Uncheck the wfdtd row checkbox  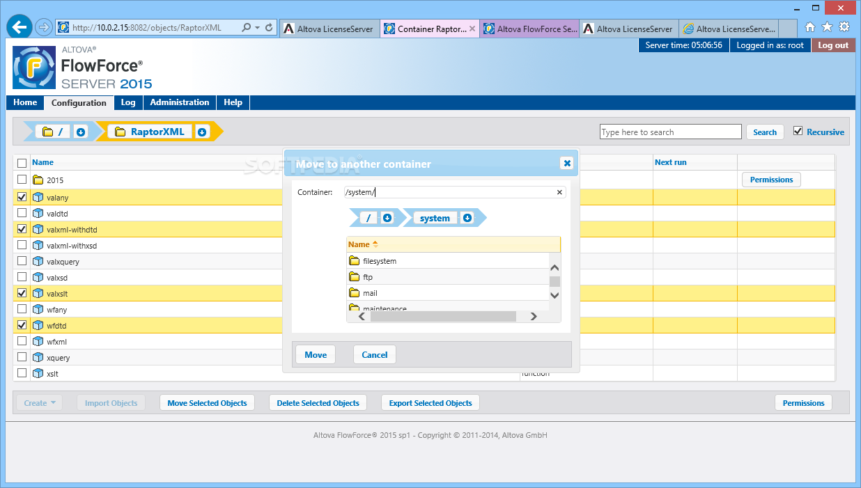(22, 325)
